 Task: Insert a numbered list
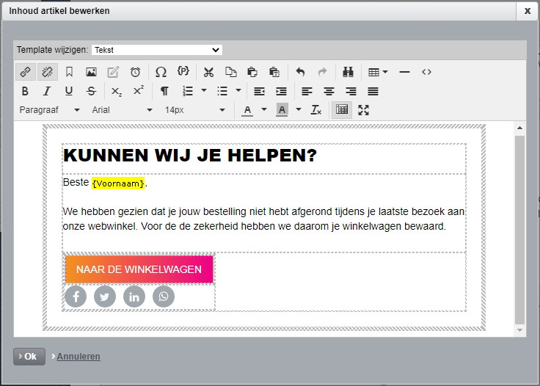pos(188,91)
